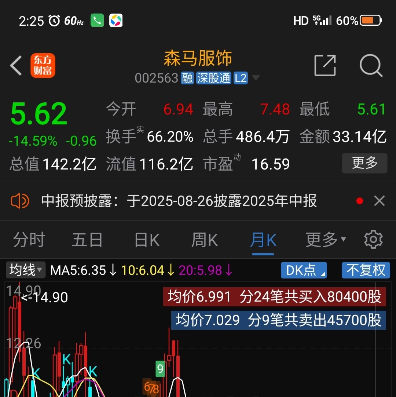Screen dimensions: 396x397
Task: Tap the 最高 7.48 value
Action: (275, 109)
